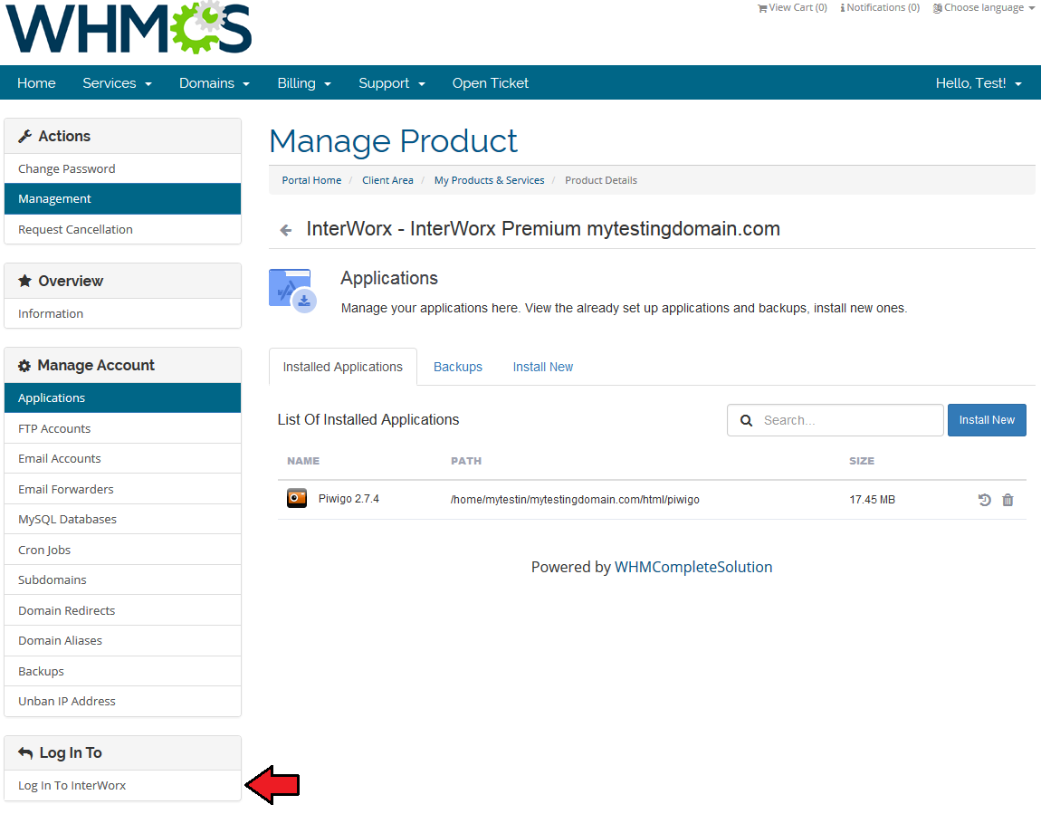Image resolution: width=1041 pixels, height=814 pixels.
Task: Open the Billing dropdown
Action: [304, 83]
